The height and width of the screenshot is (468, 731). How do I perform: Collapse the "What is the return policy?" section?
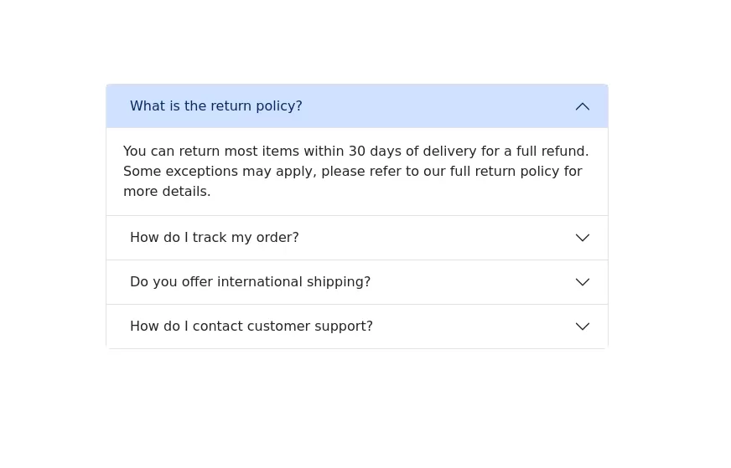pos(356,106)
